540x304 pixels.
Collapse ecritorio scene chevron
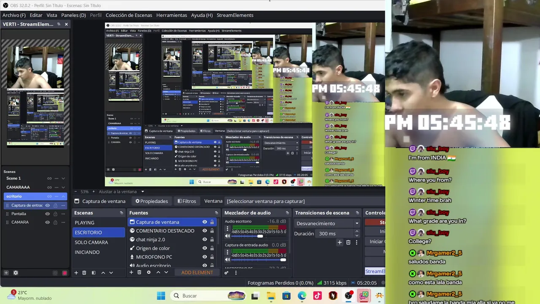[x=63, y=196]
